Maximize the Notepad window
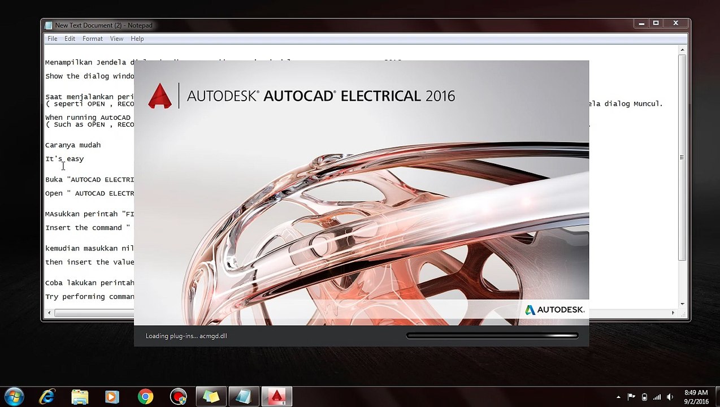 656,24
